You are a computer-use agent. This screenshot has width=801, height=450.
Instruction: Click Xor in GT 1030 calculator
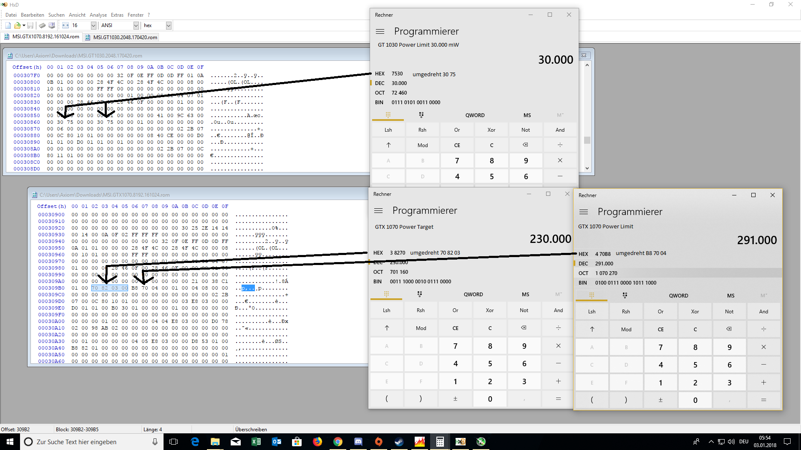point(491,130)
